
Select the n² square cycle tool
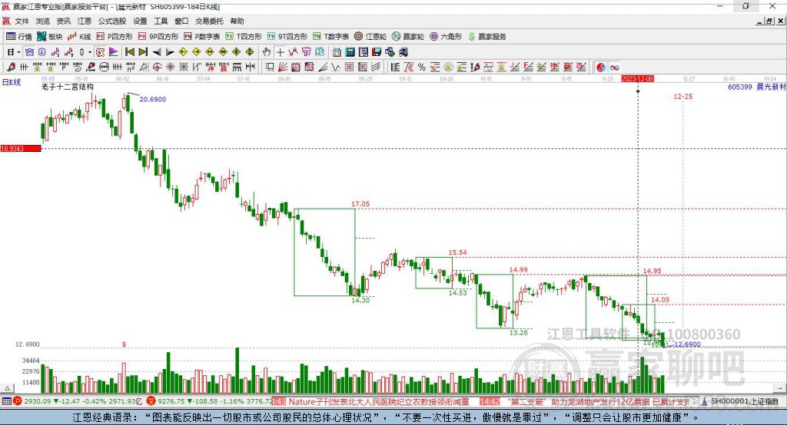click(131, 68)
